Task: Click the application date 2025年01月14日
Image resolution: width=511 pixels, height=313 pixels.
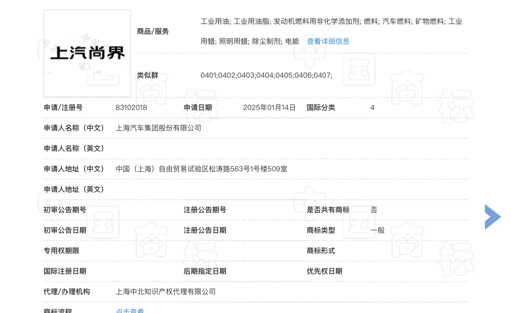Action: coord(269,107)
